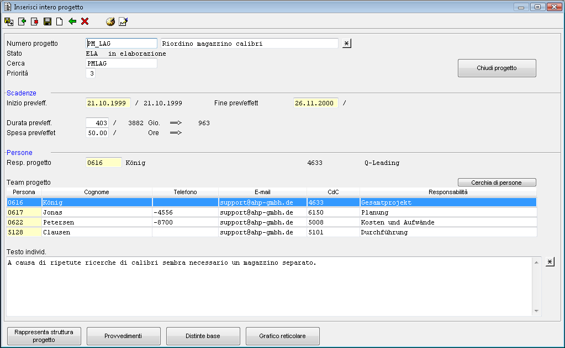Select persona cell 5128 in the team table
The image size is (565, 348).
point(24,232)
